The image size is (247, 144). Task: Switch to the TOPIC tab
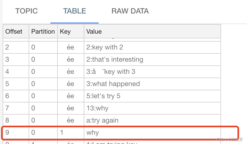click(27, 11)
